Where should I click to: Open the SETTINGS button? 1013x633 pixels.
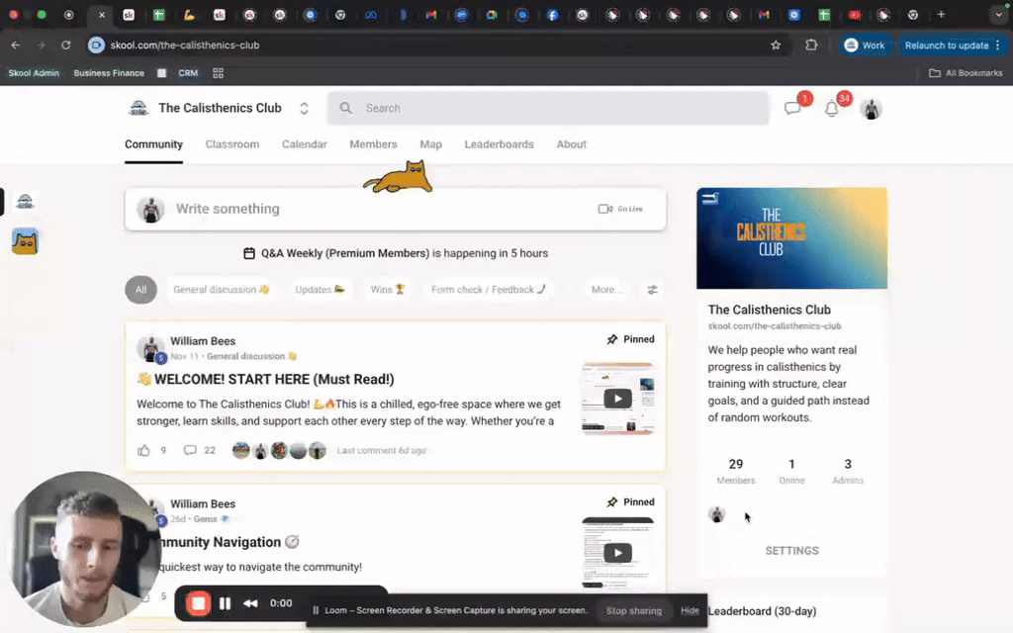(791, 550)
